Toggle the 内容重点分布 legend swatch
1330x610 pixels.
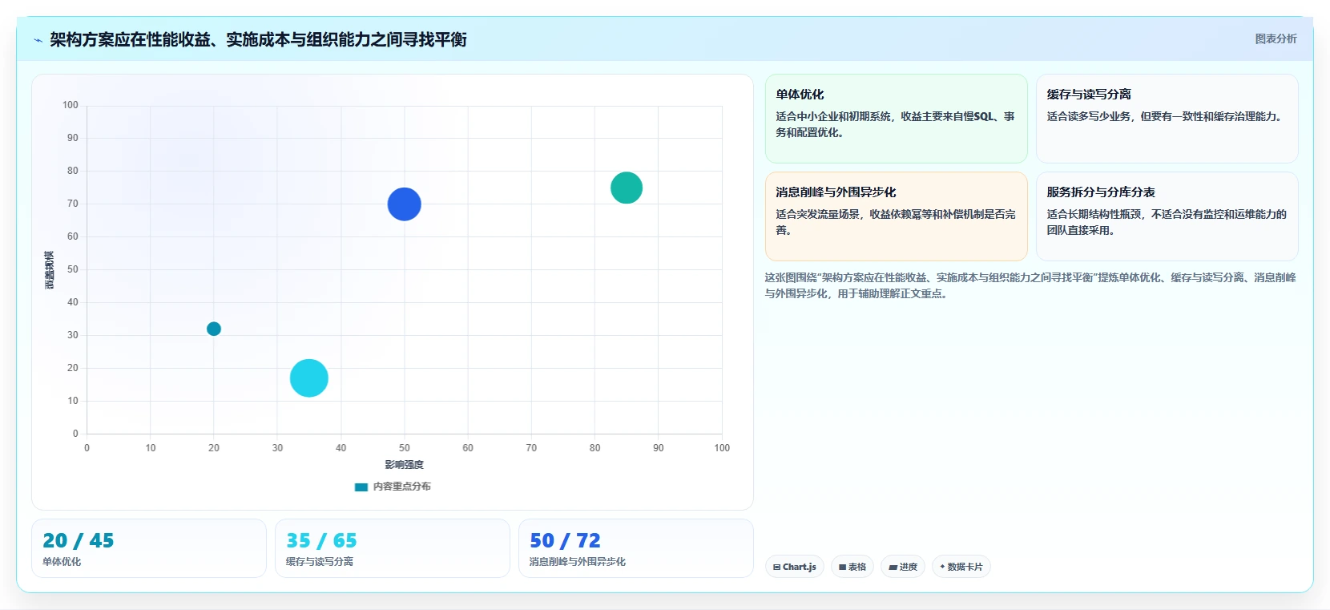361,487
